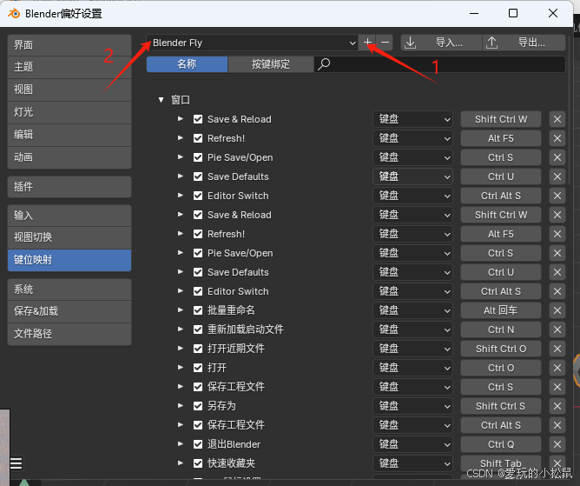Viewport: 580px width, 486px height.
Task: Open the hamburger menu at bottom left
Action: [x=16, y=463]
